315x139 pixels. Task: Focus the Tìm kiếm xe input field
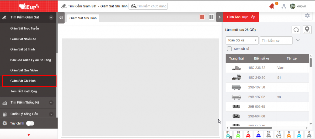(x=276, y=40)
